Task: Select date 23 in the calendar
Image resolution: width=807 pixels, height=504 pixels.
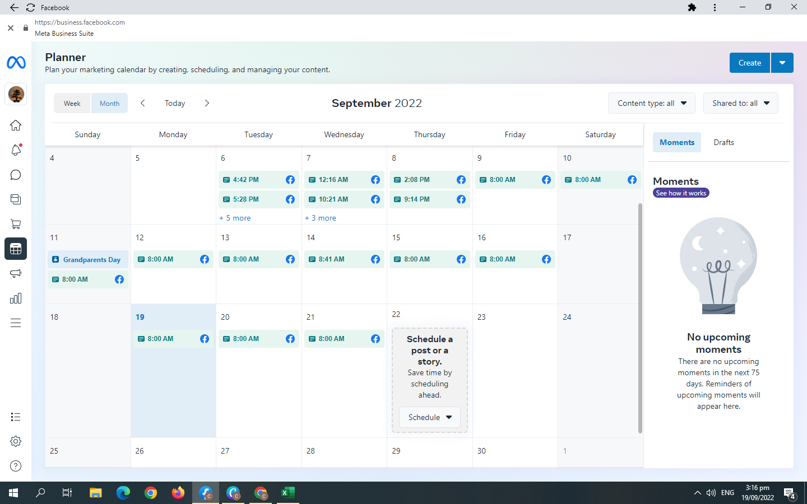Action: coord(481,317)
